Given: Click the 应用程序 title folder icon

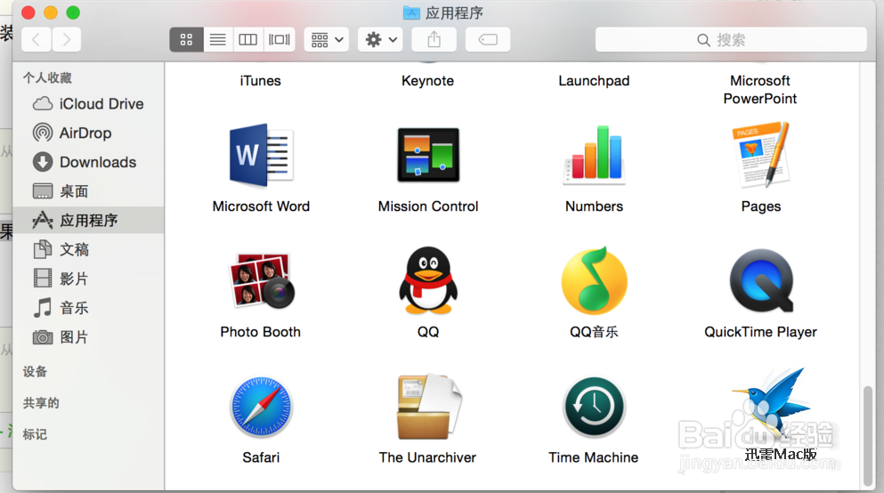Looking at the screenshot, I should click(411, 12).
